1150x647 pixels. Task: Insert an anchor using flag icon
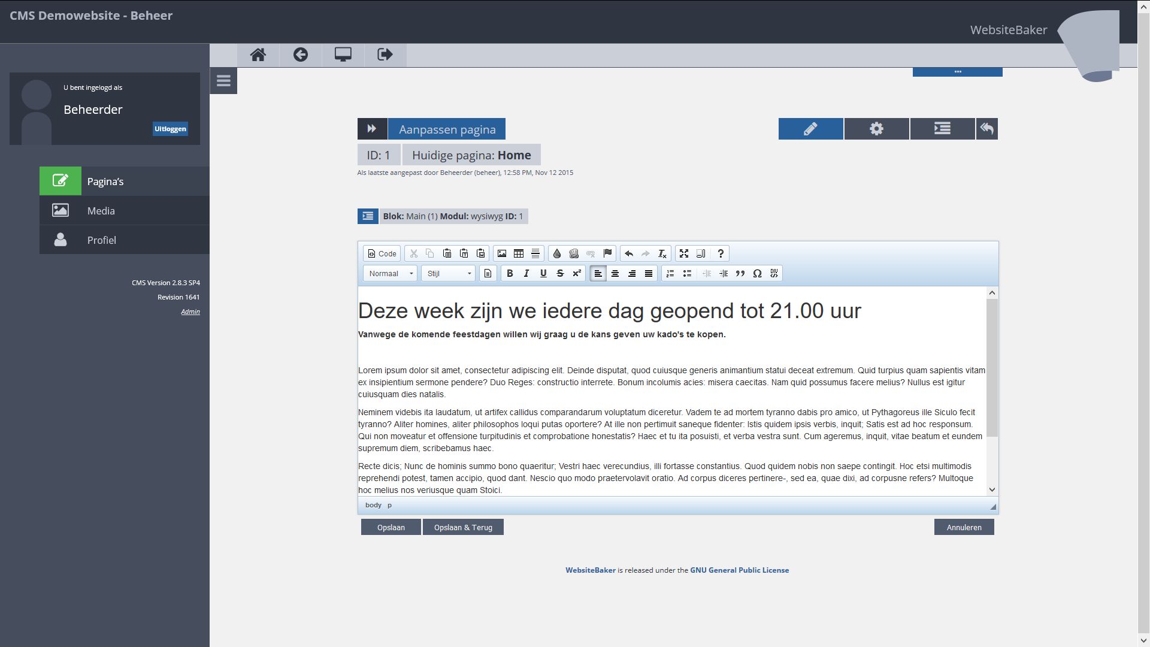(x=607, y=254)
